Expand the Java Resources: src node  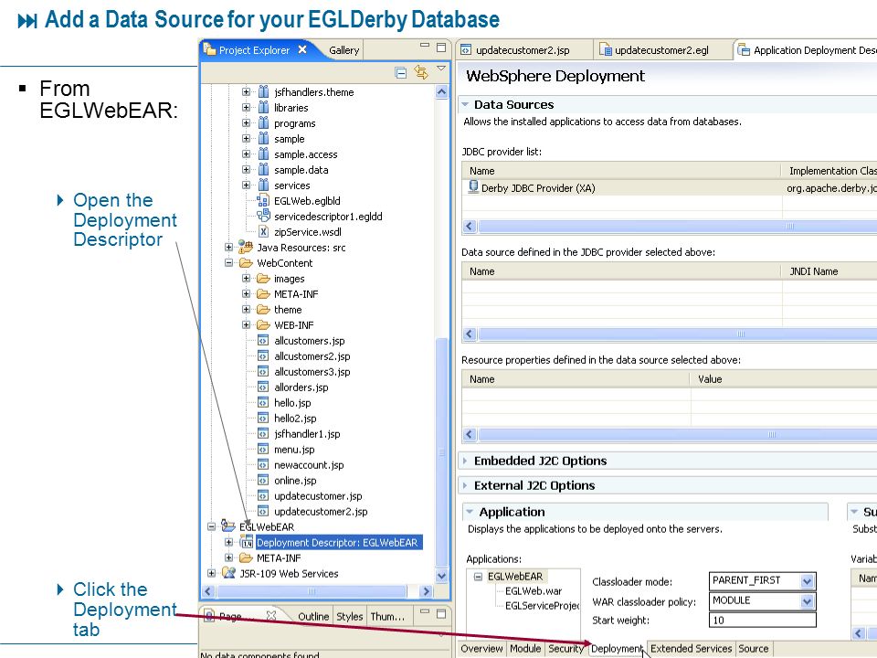(x=228, y=247)
